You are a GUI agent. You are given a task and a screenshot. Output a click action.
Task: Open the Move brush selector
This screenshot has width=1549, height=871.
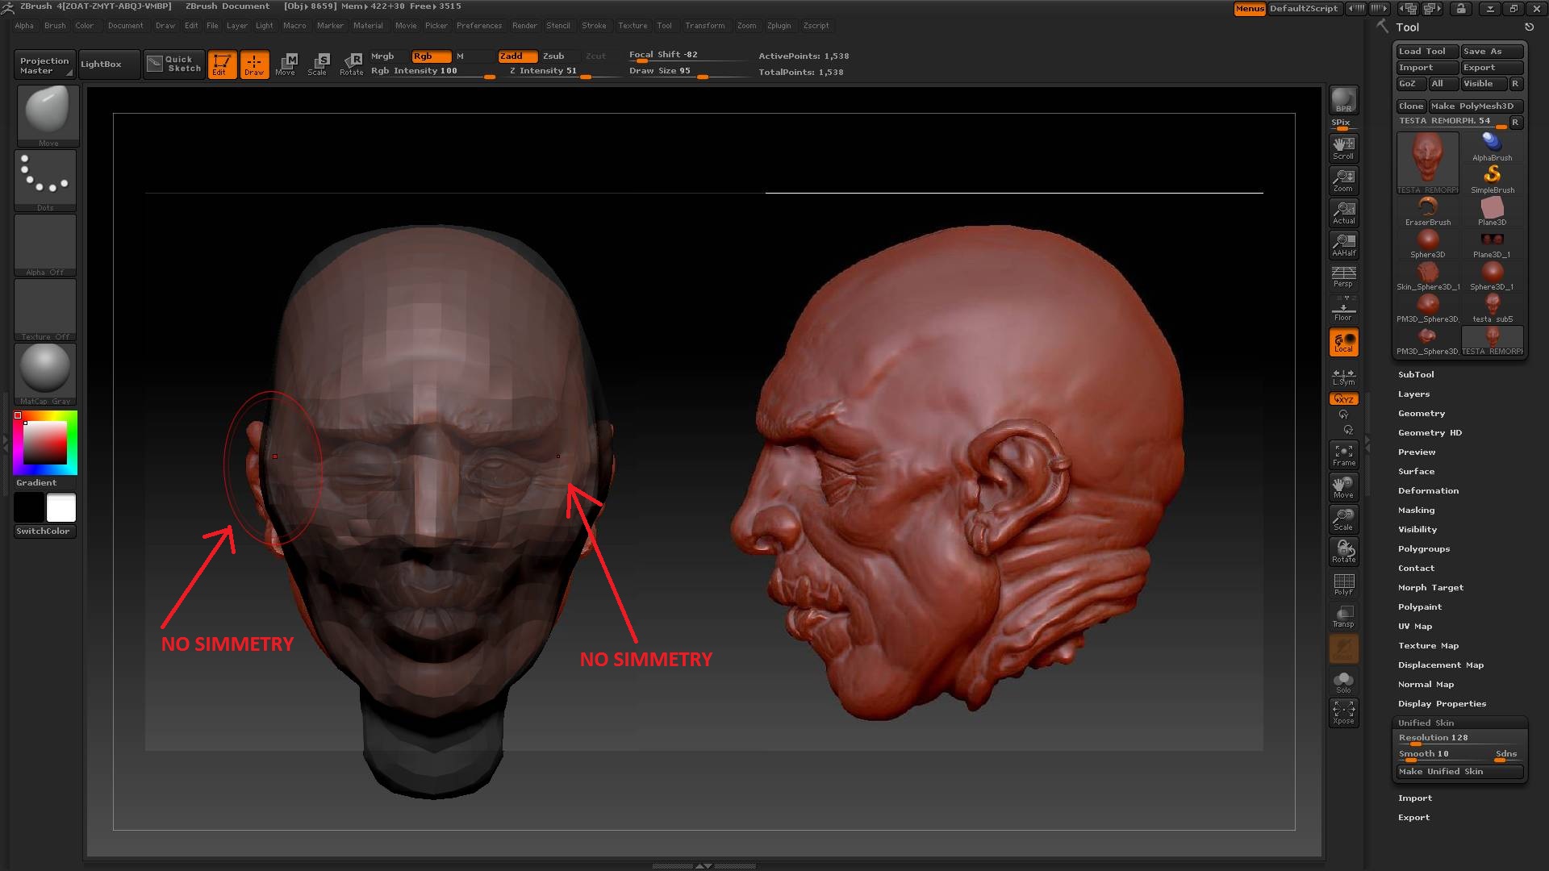click(x=48, y=116)
